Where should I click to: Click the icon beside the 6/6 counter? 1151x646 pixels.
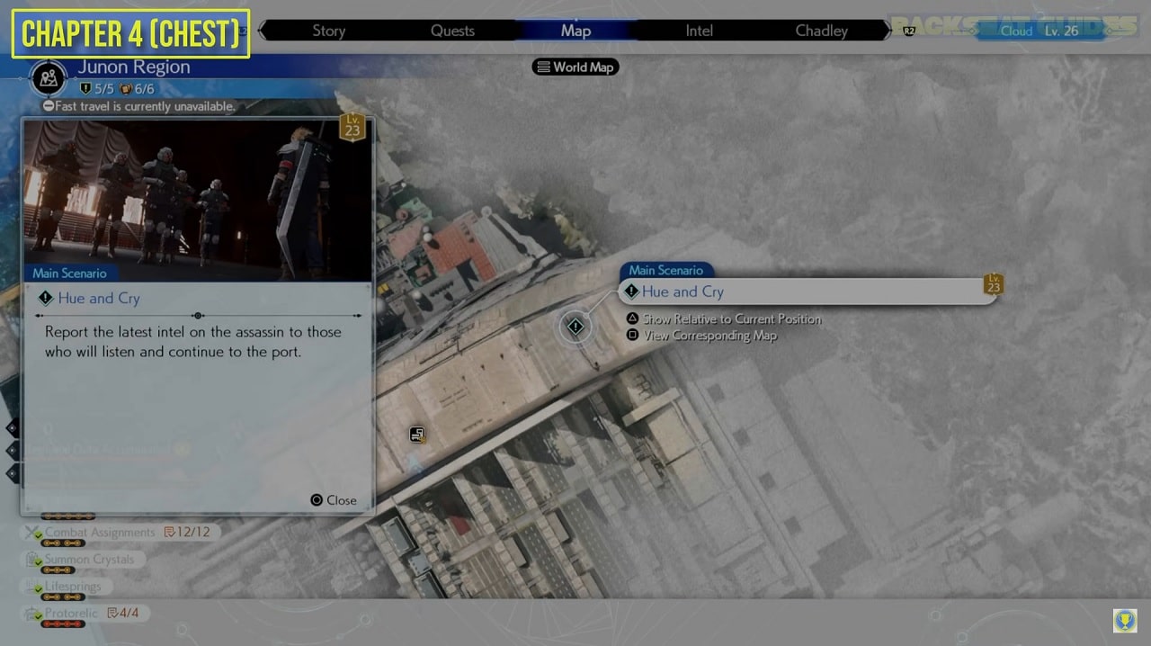coord(126,88)
